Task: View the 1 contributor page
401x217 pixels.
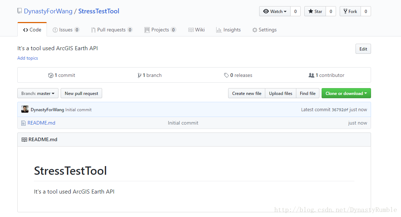Action: (326, 75)
